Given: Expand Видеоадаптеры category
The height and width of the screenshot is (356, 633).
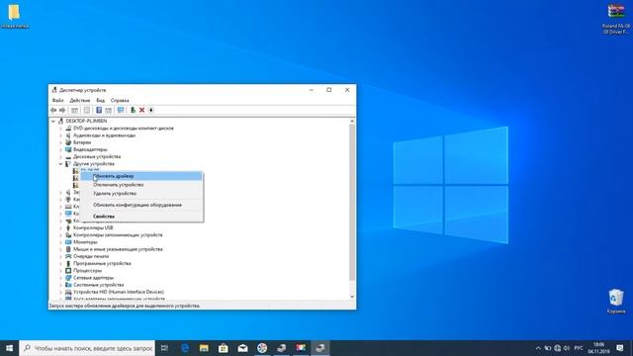Looking at the screenshot, I should [x=61, y=149].
